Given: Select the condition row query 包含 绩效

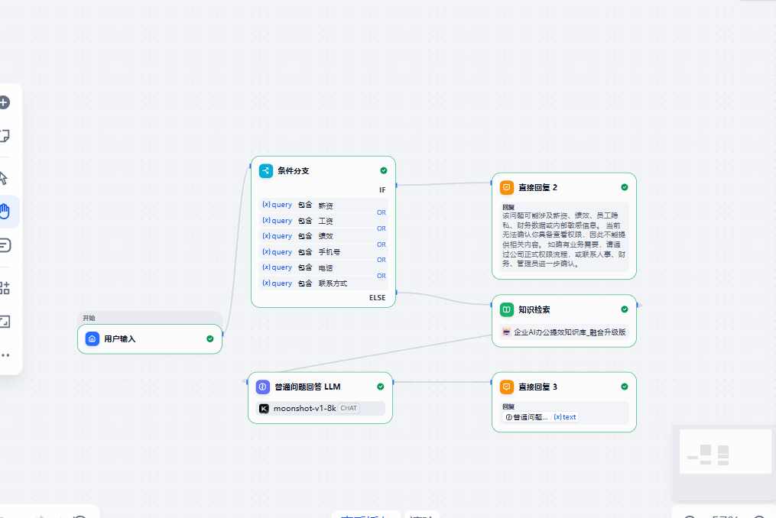Looking at the screenshot, I should pos(323,236).
